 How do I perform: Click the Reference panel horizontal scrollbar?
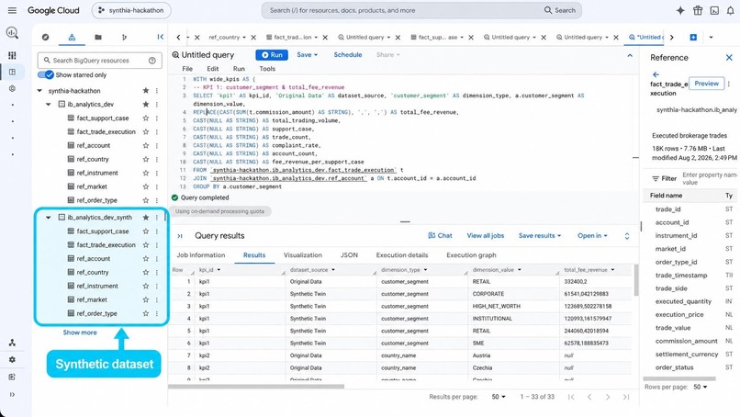(x=679, y=378)
